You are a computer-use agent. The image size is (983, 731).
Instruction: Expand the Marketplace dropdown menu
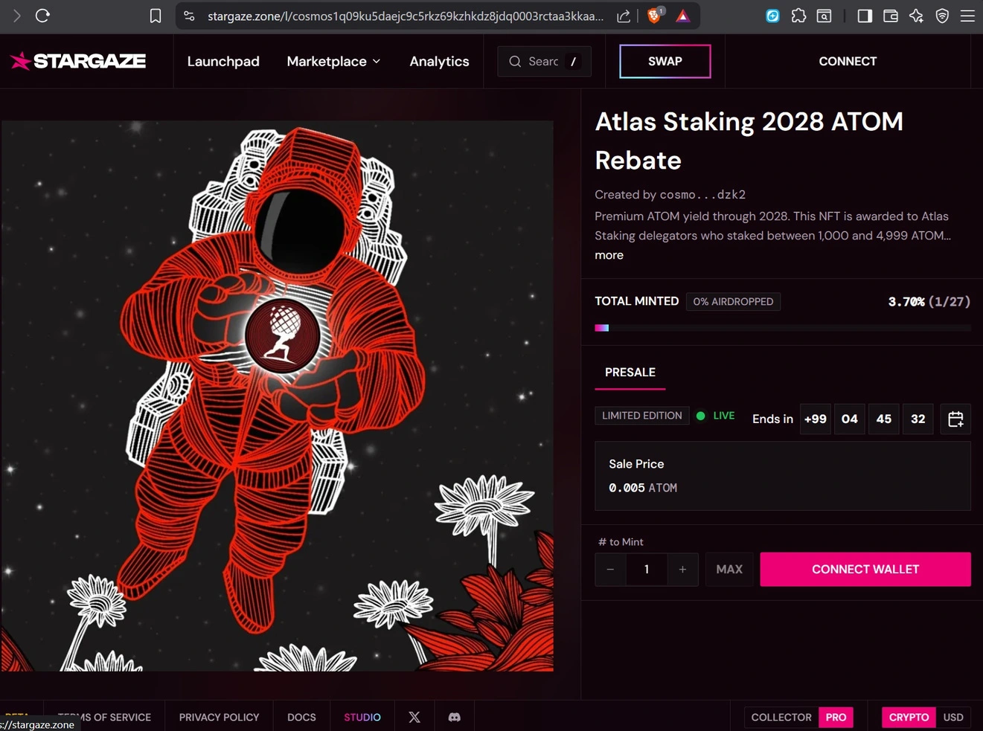333,62
